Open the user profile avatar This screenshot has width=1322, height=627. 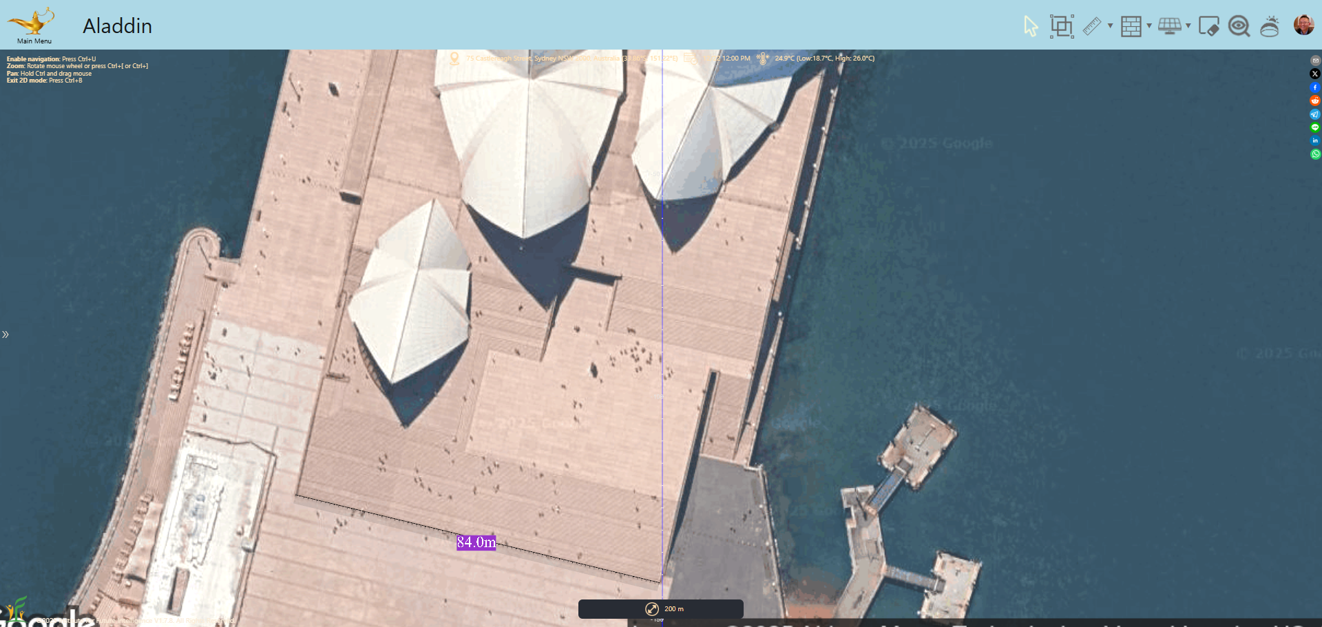click(1304, 25)
